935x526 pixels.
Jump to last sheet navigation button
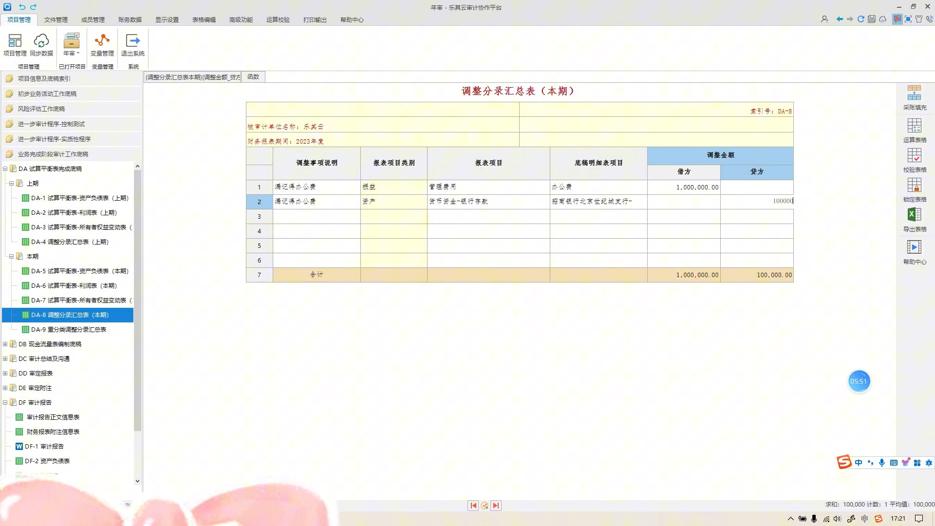click(496, 506)
